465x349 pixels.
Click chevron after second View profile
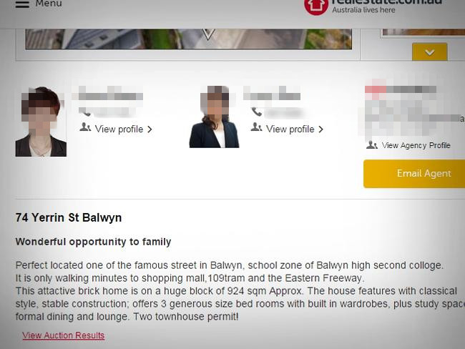point(321,129)
